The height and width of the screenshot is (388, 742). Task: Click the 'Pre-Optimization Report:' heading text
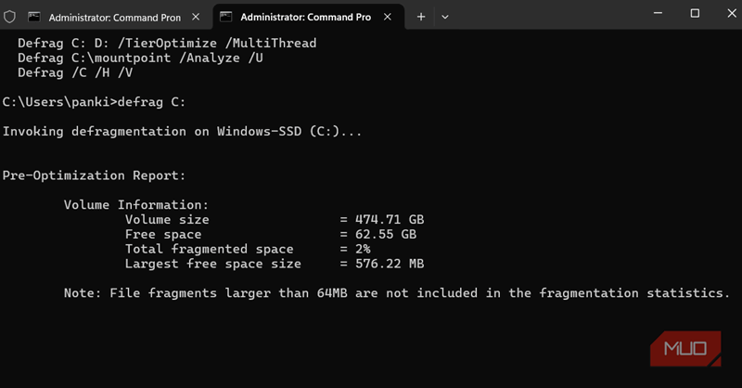point(94,175)
